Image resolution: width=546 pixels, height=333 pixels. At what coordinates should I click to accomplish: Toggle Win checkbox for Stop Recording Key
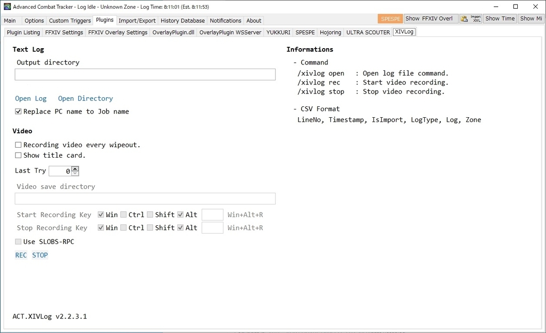(101, 228)
